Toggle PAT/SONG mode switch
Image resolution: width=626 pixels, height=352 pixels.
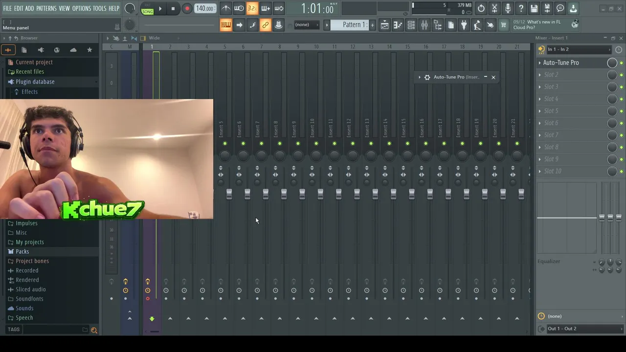(147, 8)
